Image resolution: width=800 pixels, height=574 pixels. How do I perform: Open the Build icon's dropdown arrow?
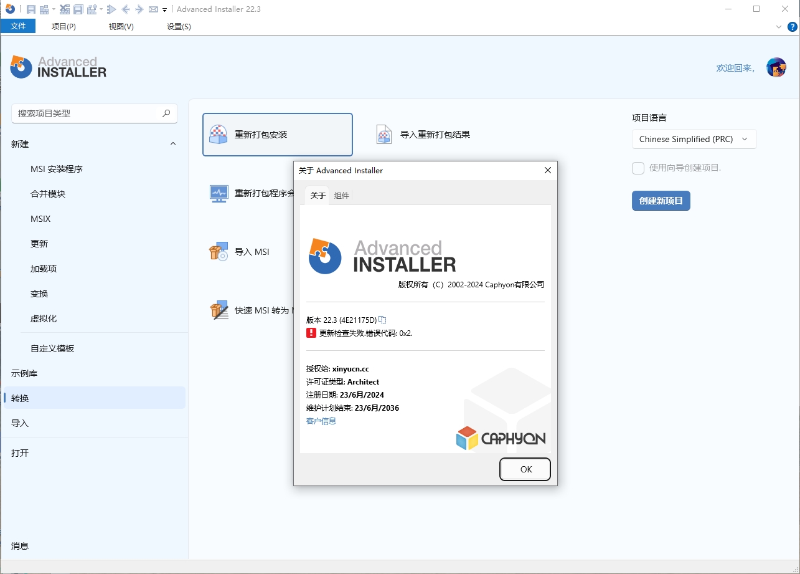coord(54,9)
